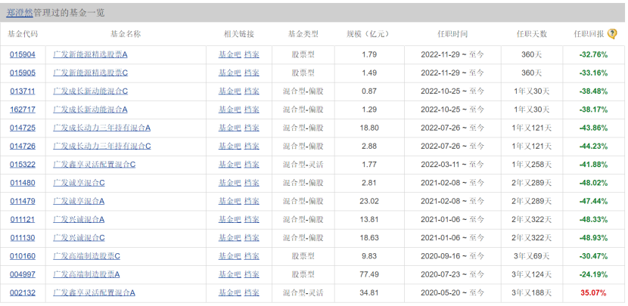Click 基金吧 link for fund 013711
This screenshot has height=306, width=628.
pyautogui.click(x=228, y=91)
